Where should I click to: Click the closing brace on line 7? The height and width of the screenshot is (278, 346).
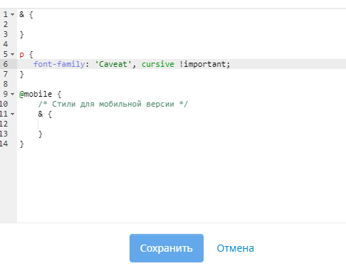[21, 75]
